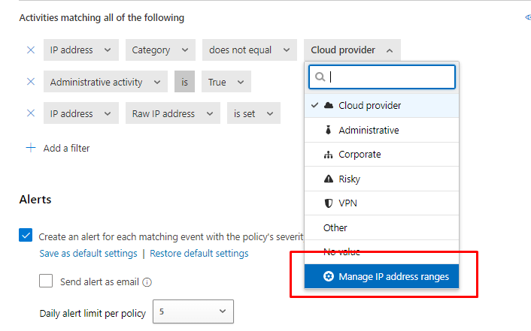Viewport: 531px width, 331px height.
Task: Click Save as default settings link
Action: (x=88, y=254)
